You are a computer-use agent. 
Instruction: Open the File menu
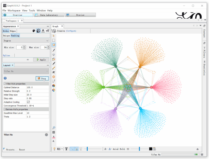click(4, 10)
